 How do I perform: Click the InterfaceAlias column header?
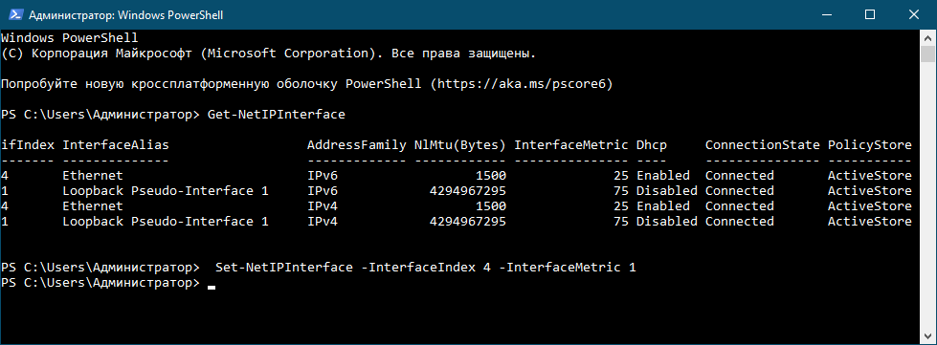tap(116, 145)
